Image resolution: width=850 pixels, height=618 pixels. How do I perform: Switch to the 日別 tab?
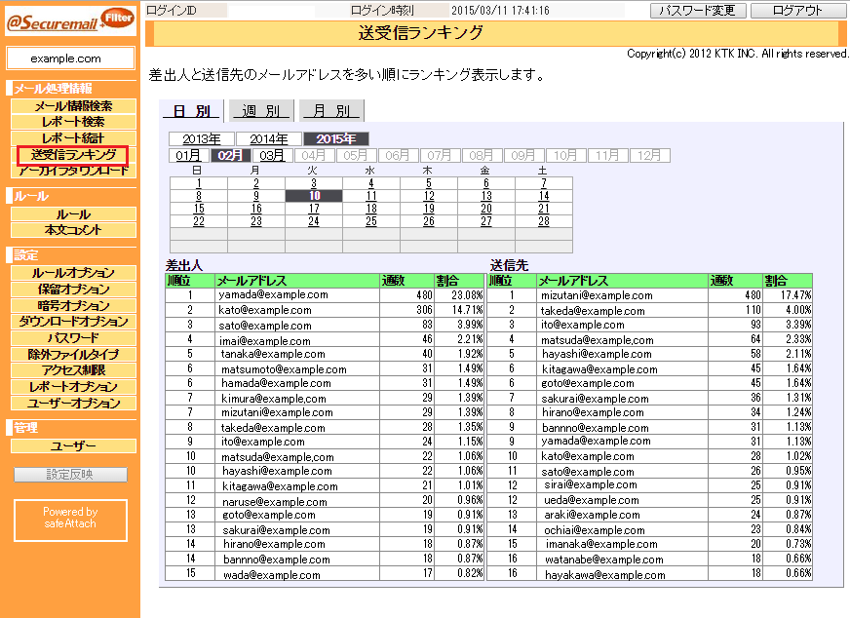191,110
